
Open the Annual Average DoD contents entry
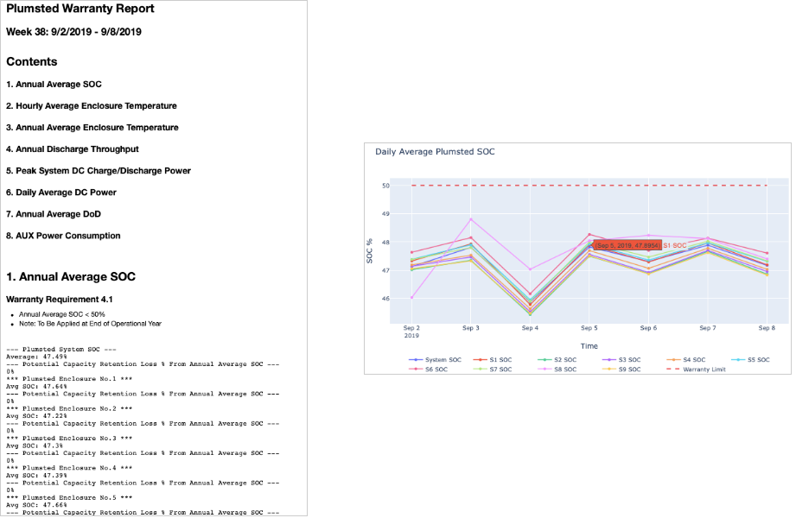click(54, 214)
